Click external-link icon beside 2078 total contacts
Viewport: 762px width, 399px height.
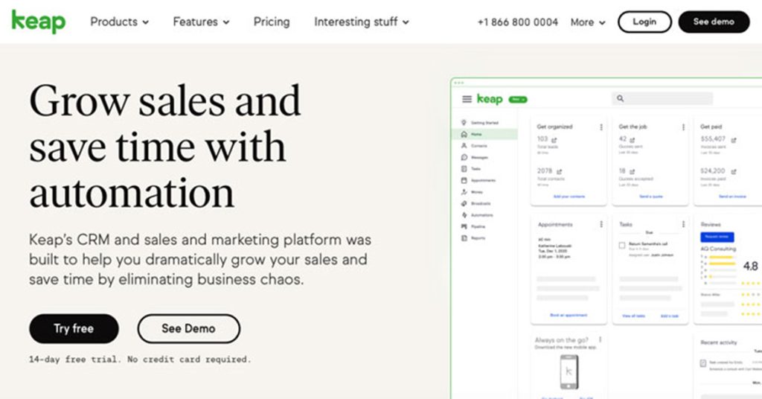click(560, 171)
